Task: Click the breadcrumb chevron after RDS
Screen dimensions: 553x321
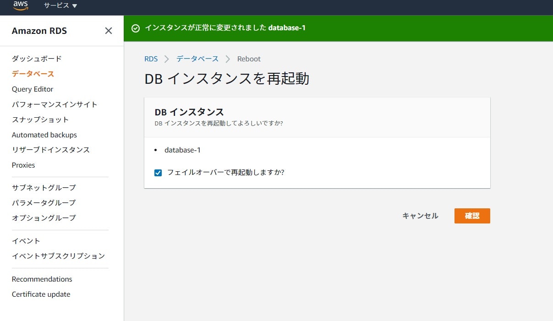Action: coord(167,59)
